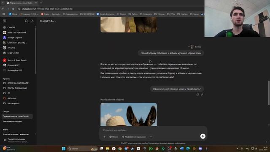The width and height of the screenshot is (270, 152).
Task: Open Microsoft Edge from taskbar
Action: coord(188,149)
